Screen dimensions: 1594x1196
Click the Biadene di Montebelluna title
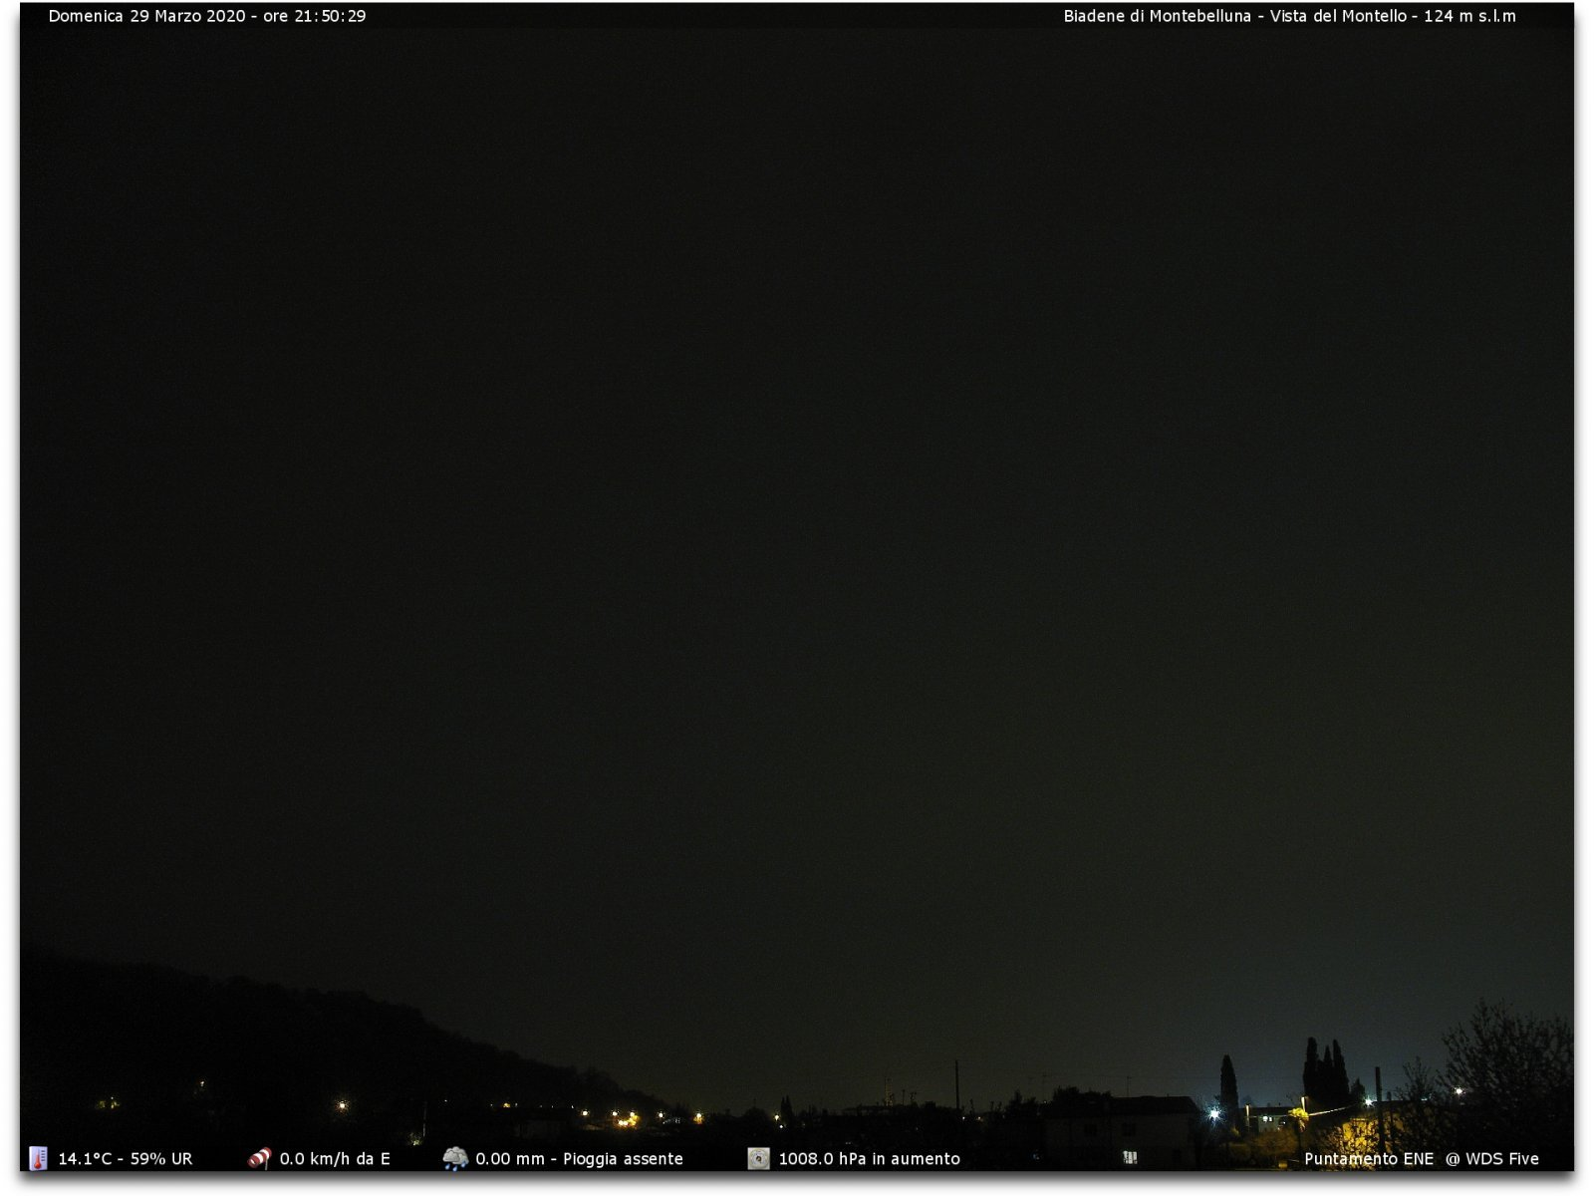1289,16
